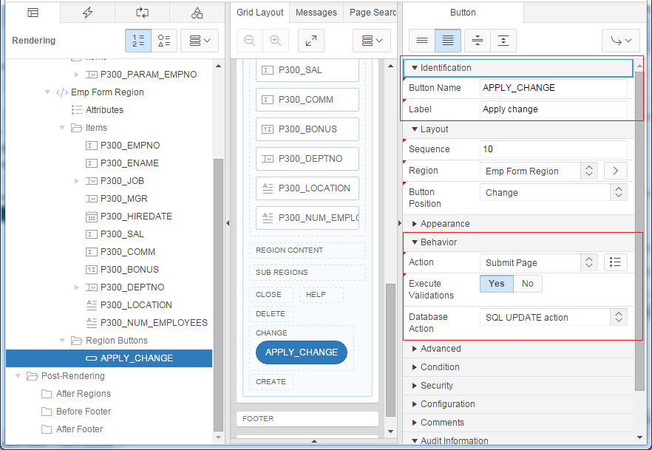Select the Before Footer folder
Viewport: 652px width, 450px height.
[x=83, y=412]
